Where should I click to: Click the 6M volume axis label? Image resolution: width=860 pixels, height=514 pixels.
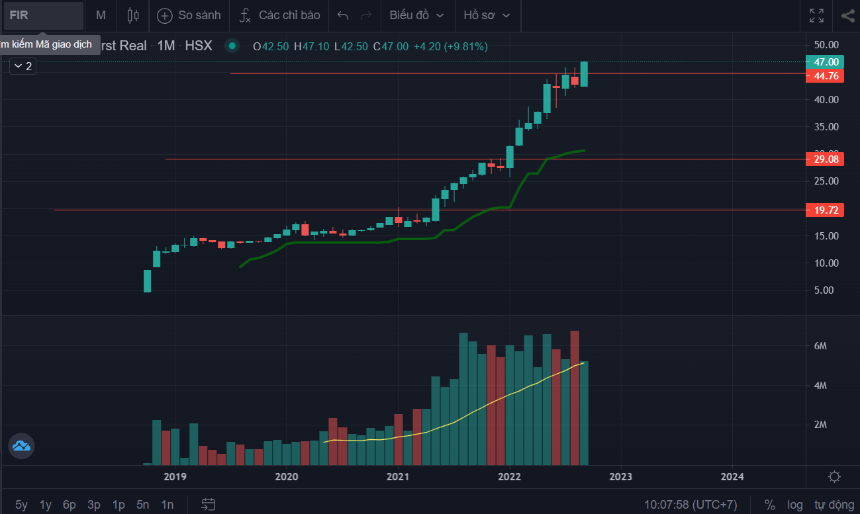pos(820,346)
